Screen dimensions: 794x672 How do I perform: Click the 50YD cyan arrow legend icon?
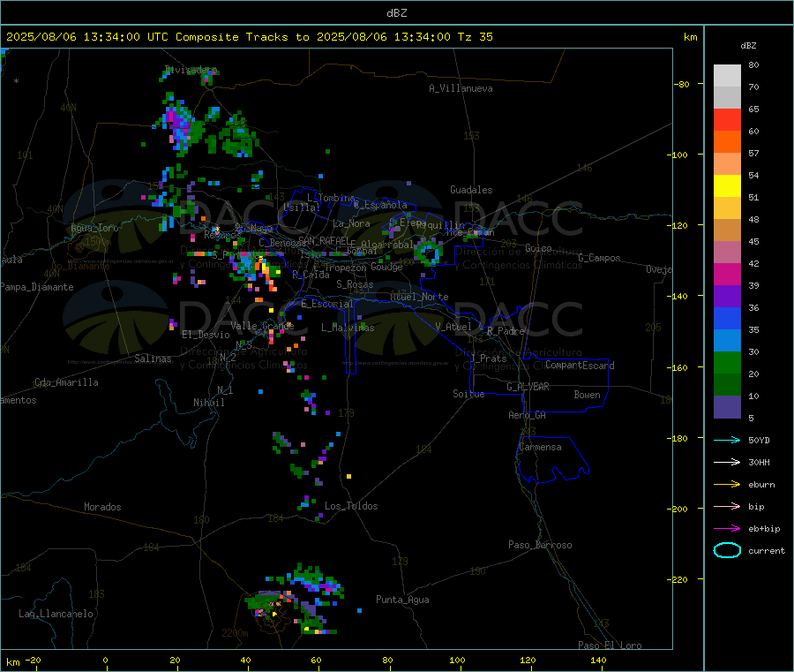click(727, 440)
